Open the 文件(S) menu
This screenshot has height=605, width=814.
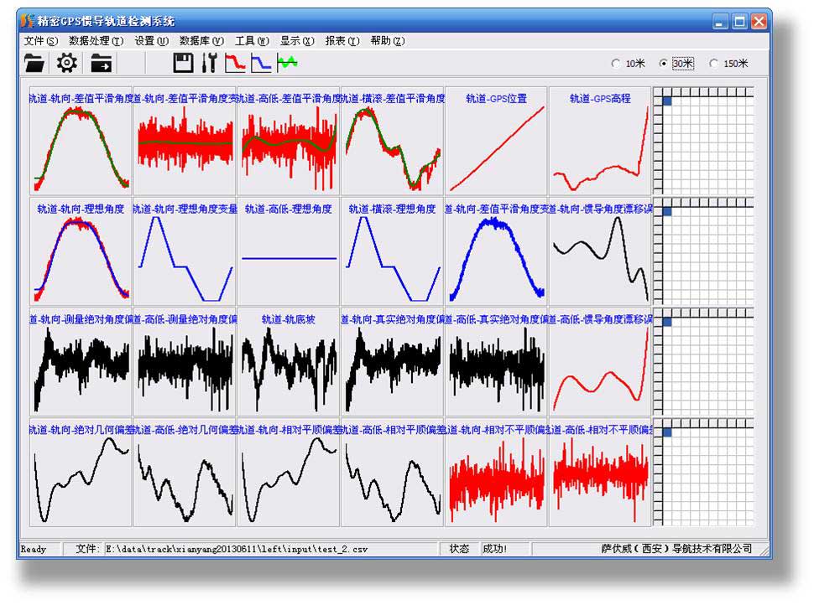[40, 40]
